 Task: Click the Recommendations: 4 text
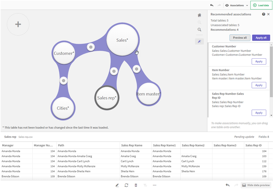tap(224, 30)
